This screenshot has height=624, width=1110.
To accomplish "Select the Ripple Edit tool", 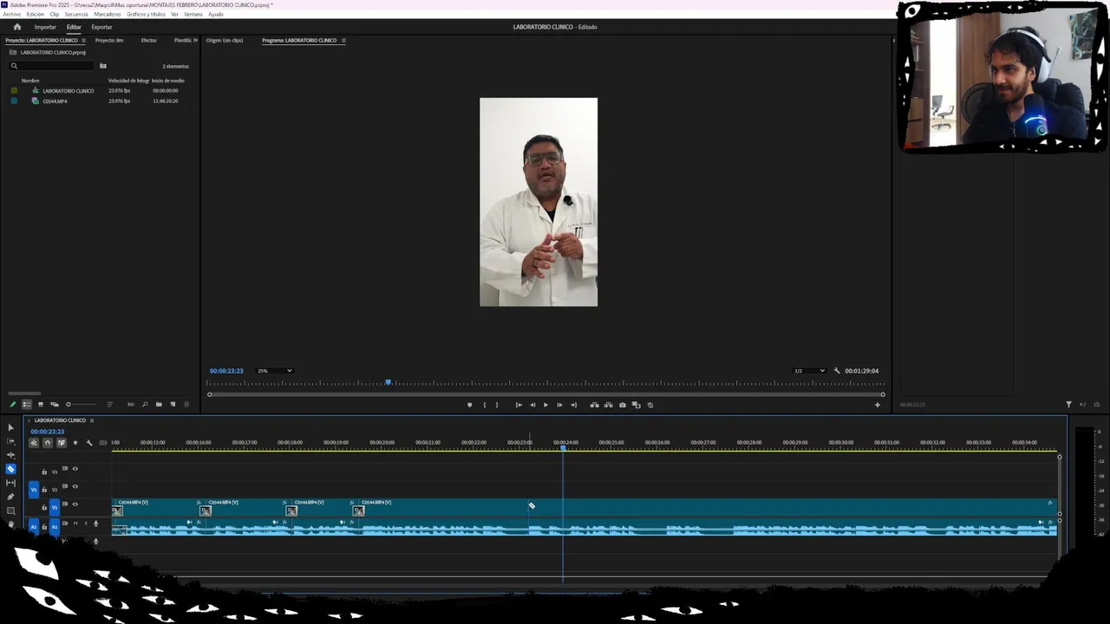I will (10, 455).
